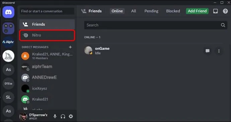This screenshot has width=231, height=122.
Task: Open the alphrTeam conversation
Action: [x=47, y=67]
